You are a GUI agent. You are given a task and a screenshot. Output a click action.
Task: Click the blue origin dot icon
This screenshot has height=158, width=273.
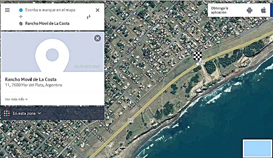21,10
